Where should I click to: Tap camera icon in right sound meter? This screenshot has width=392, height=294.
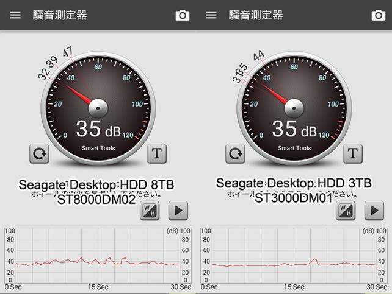click(x=378, y=15)
